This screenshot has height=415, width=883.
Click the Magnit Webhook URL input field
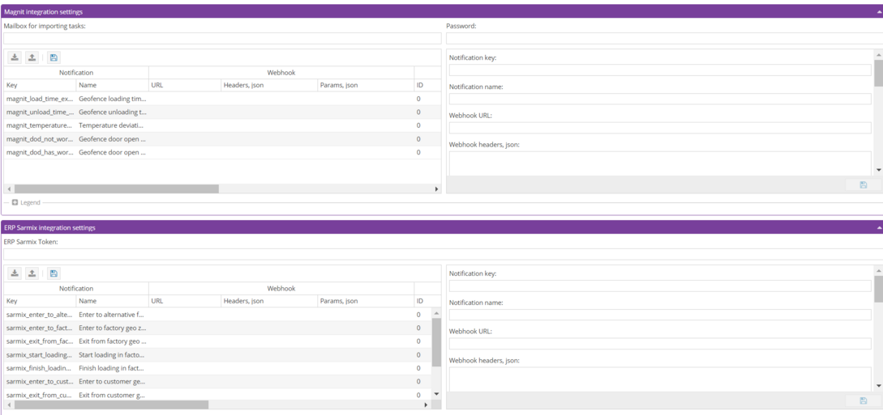[x=660, y=128]
